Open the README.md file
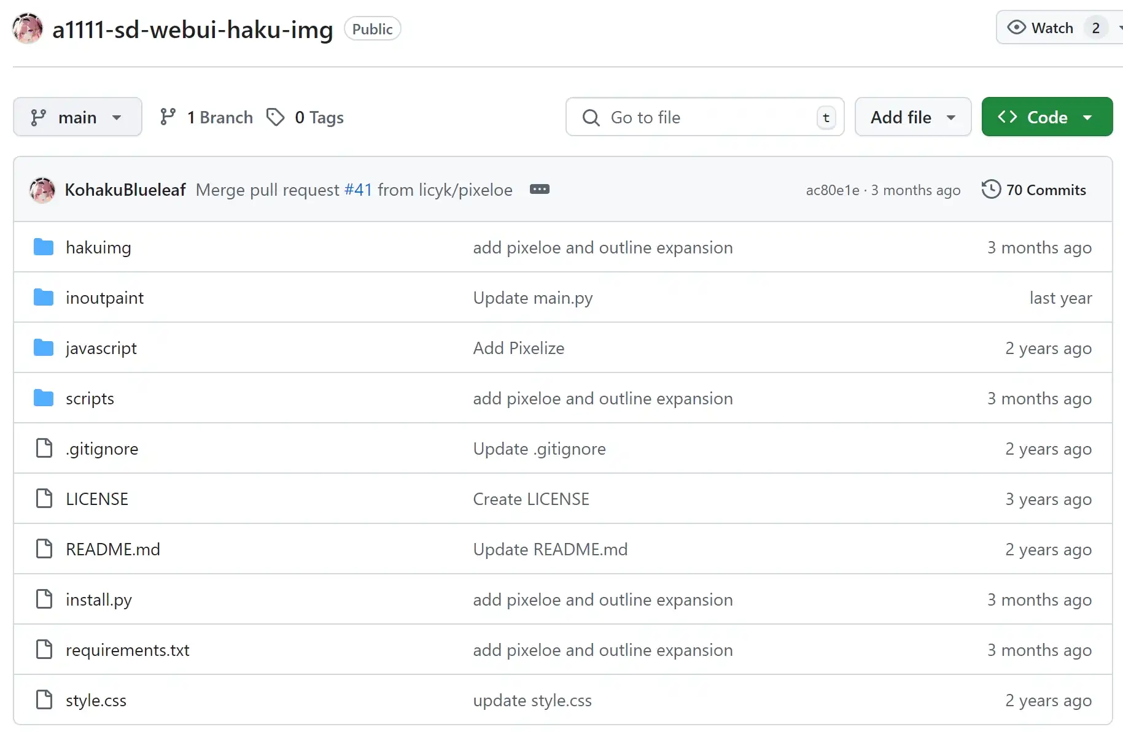This screenshot has width=1123, height=732. coord(113,549)
